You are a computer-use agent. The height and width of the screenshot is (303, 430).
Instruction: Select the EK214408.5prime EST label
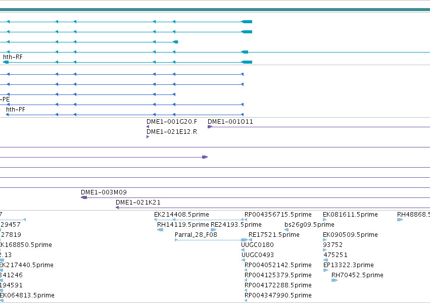(x=181, y=215)
